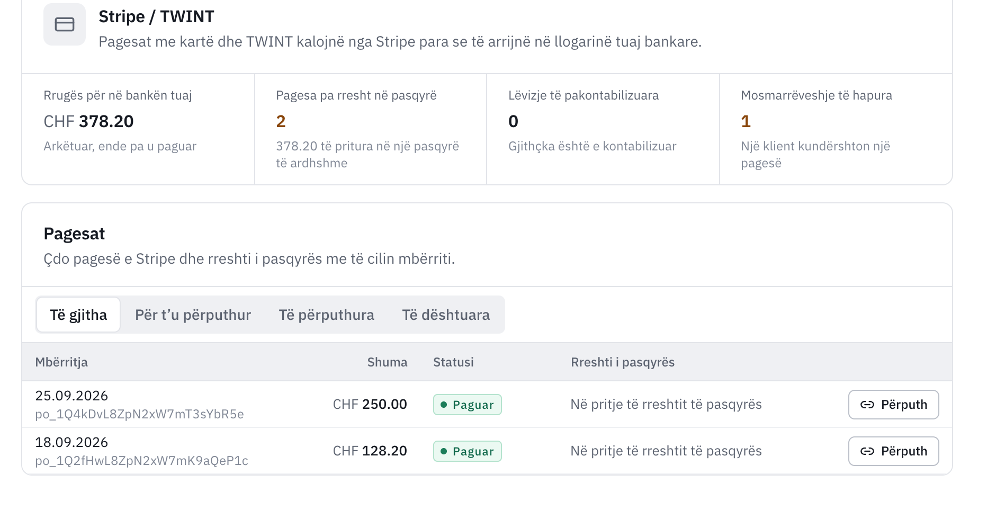Click link icon in CHF 128.20 row's Përputh button

click(867, 451)
